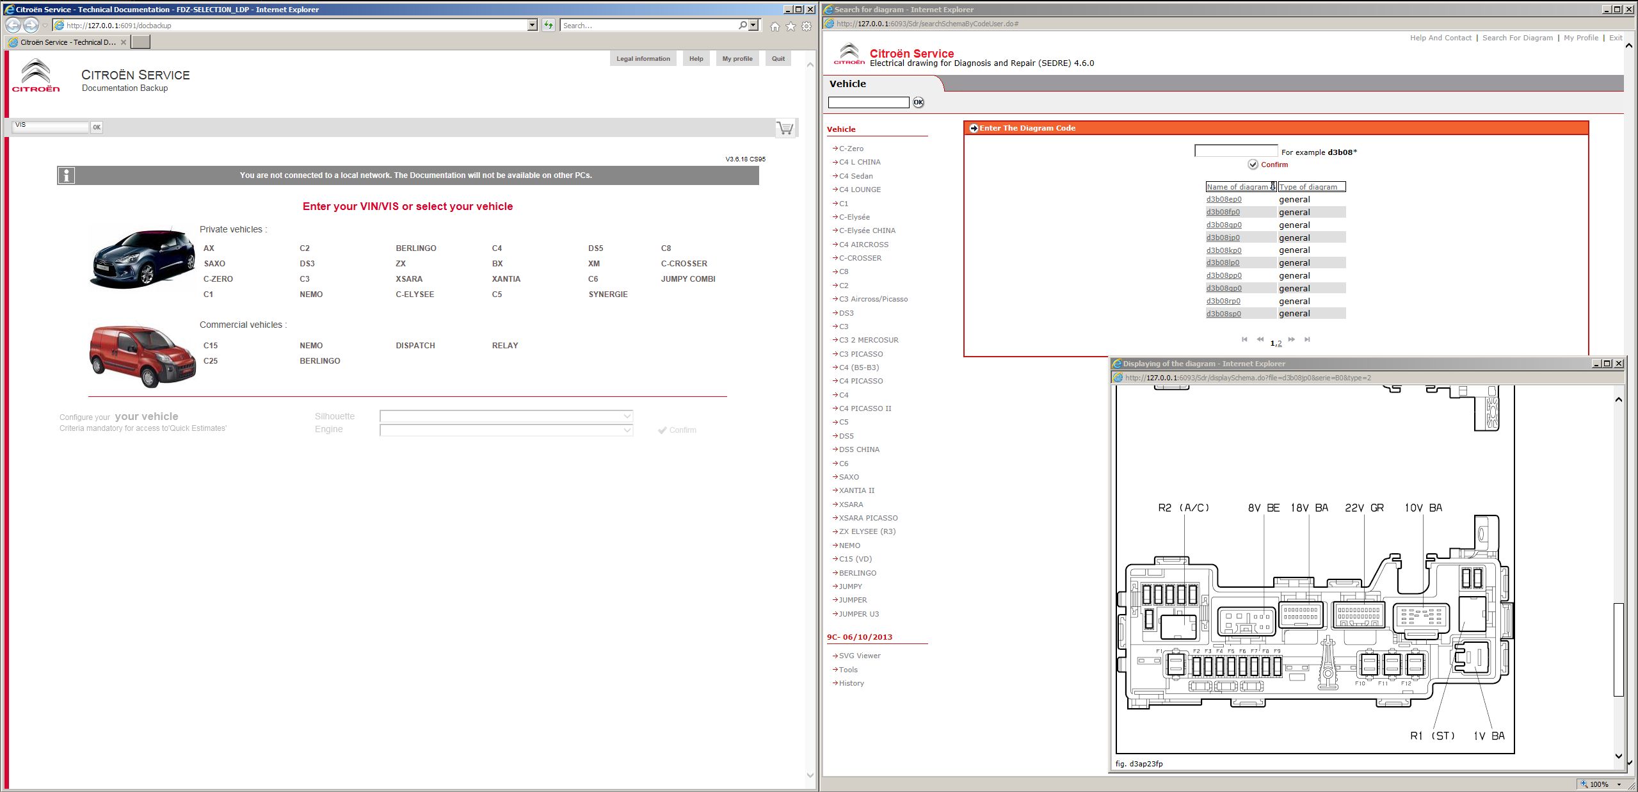Change the 100% zoom level control

click(x=1598, y=784)
